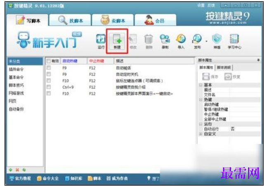Select the 脚本属性 sub-tab
Image resolution: width=267 pixels, height=186 pixels.
click(206, 67)
